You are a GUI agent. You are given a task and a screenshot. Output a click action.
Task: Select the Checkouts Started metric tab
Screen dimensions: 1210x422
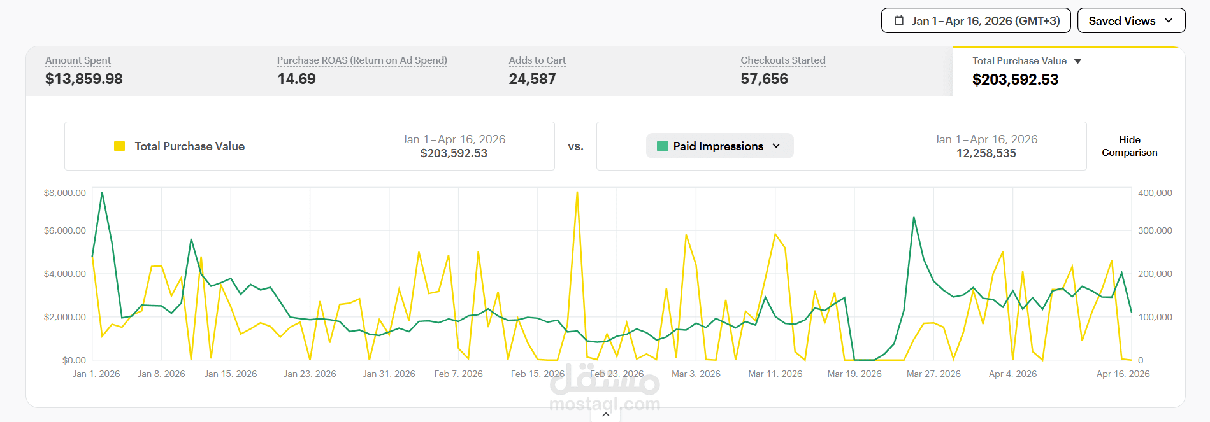coord(837,71)
